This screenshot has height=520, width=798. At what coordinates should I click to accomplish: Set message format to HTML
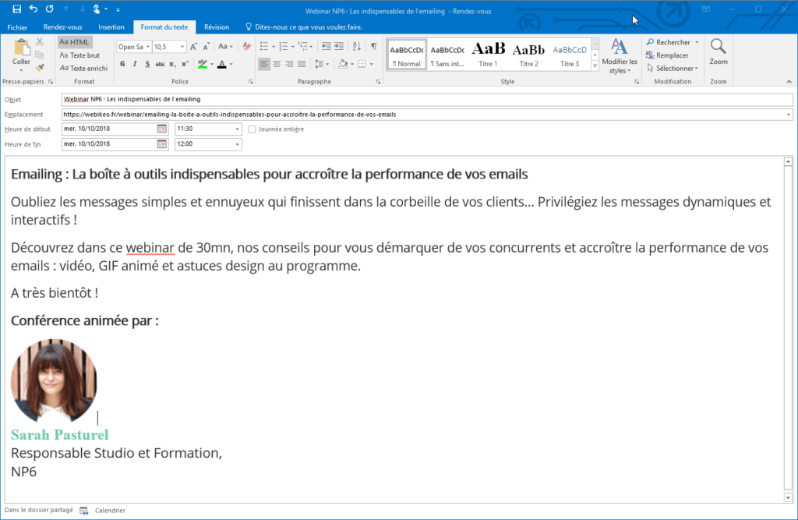(75, 42)
